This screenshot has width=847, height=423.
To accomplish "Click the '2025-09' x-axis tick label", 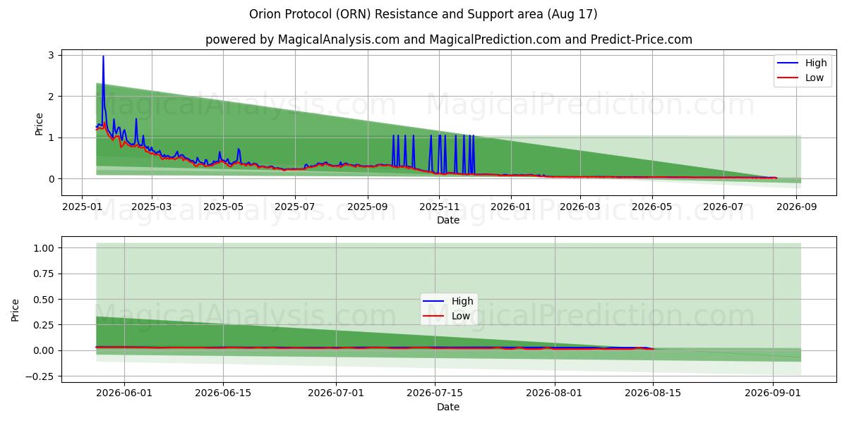I will pos(367,207).
